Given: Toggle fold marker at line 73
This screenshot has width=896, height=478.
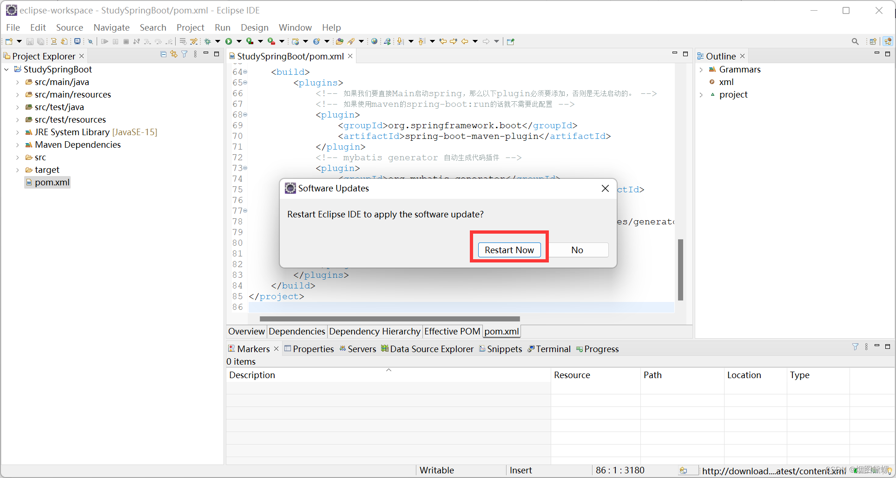Looking at the screenshot, I should tap(245, 168).
